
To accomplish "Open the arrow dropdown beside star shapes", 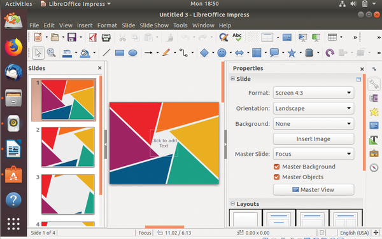I will 301,53.
